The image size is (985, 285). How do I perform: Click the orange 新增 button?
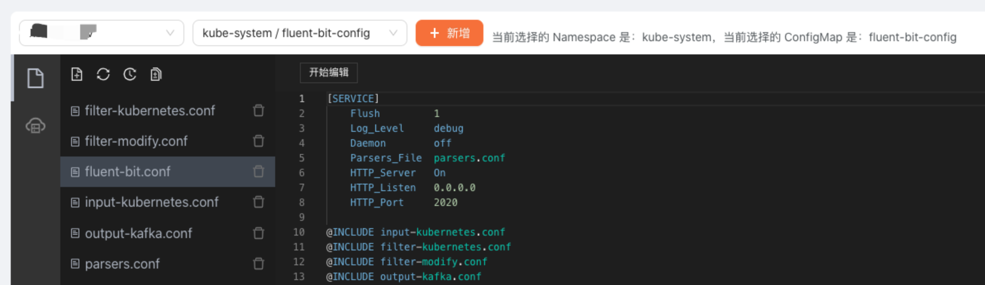tap(450, 33)
